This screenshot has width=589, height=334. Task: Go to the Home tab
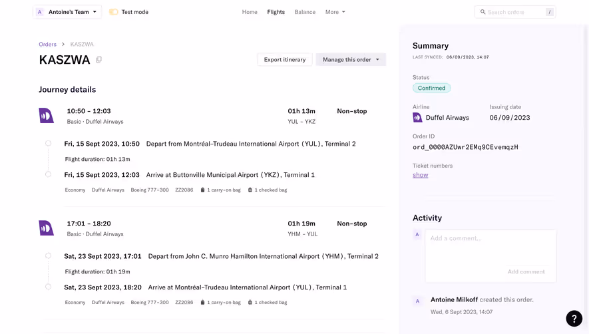point(250,12)
